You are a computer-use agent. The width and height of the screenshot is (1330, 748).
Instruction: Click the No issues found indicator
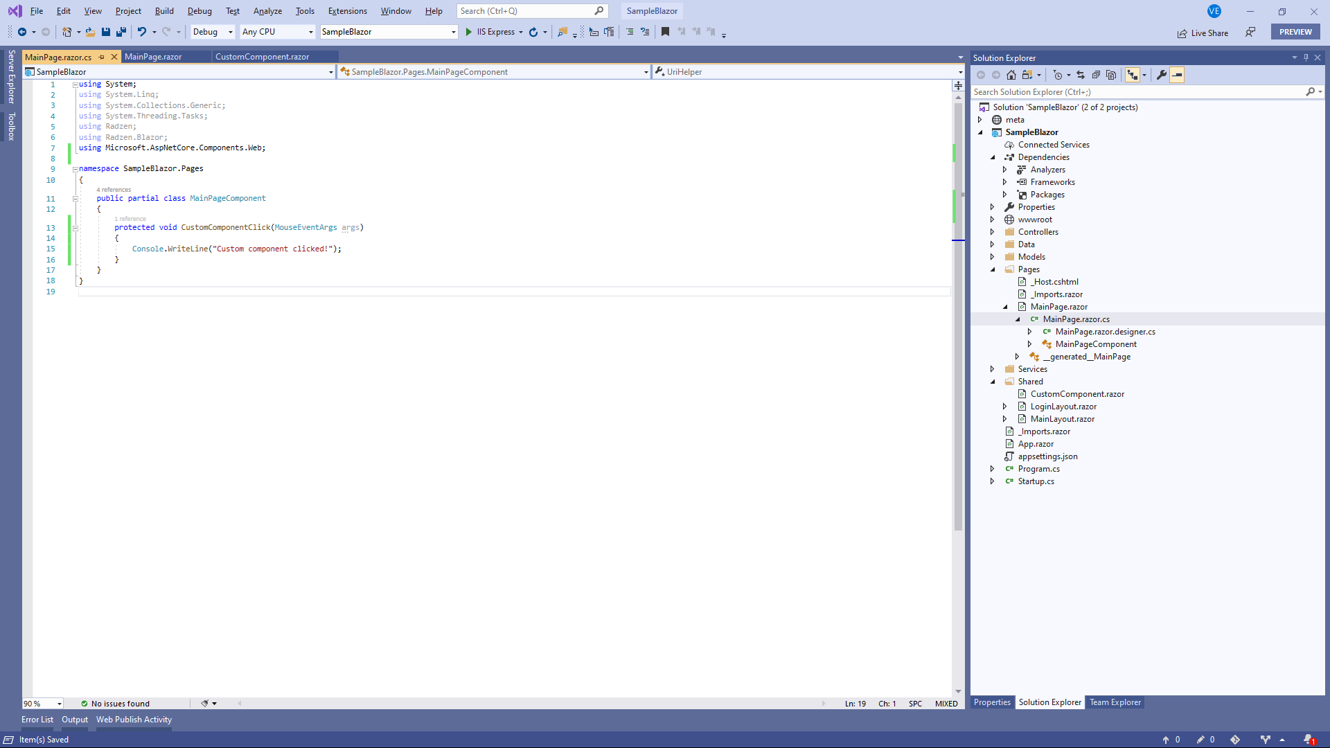115,704
